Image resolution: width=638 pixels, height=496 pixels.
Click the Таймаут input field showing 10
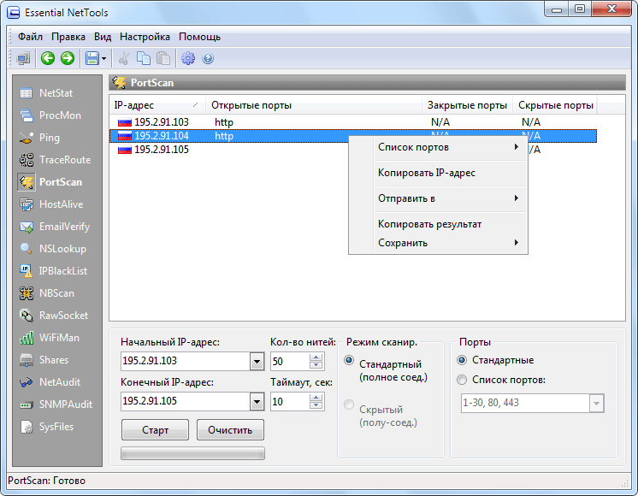(290, 402)
